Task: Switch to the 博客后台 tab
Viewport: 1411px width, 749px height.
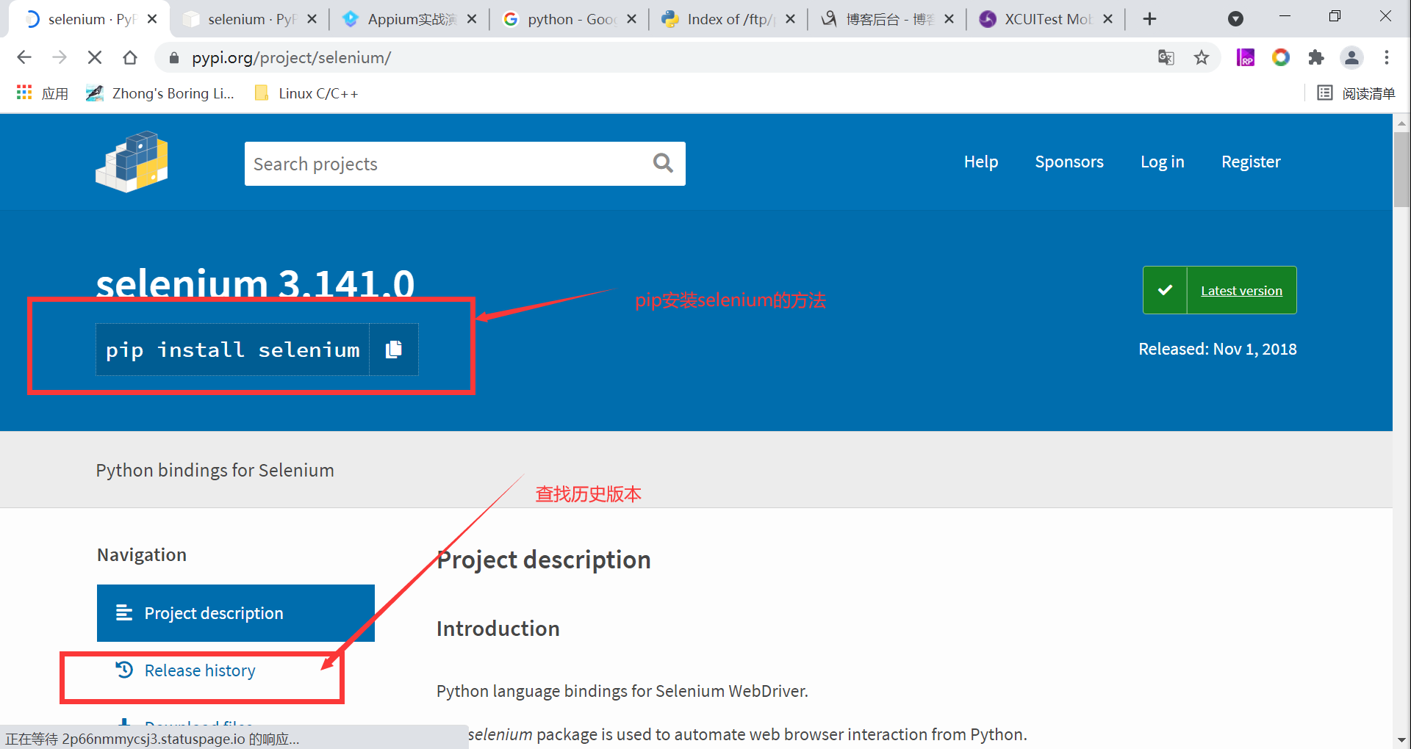Action: pos(888,19)
